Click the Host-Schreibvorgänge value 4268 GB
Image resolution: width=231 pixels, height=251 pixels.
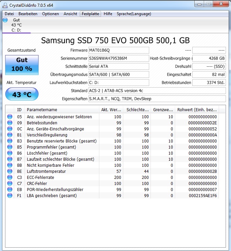coord(209,58)
